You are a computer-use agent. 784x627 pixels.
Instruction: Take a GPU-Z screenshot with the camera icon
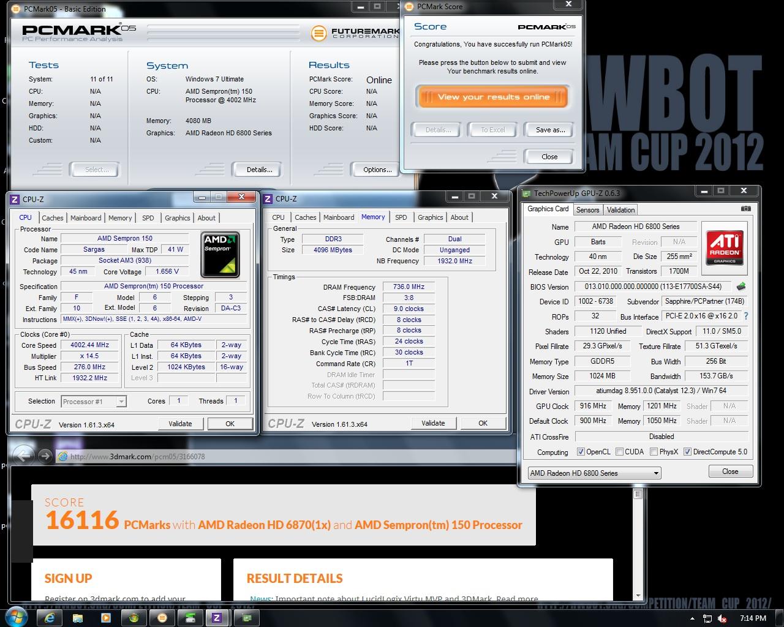[745, 209]
